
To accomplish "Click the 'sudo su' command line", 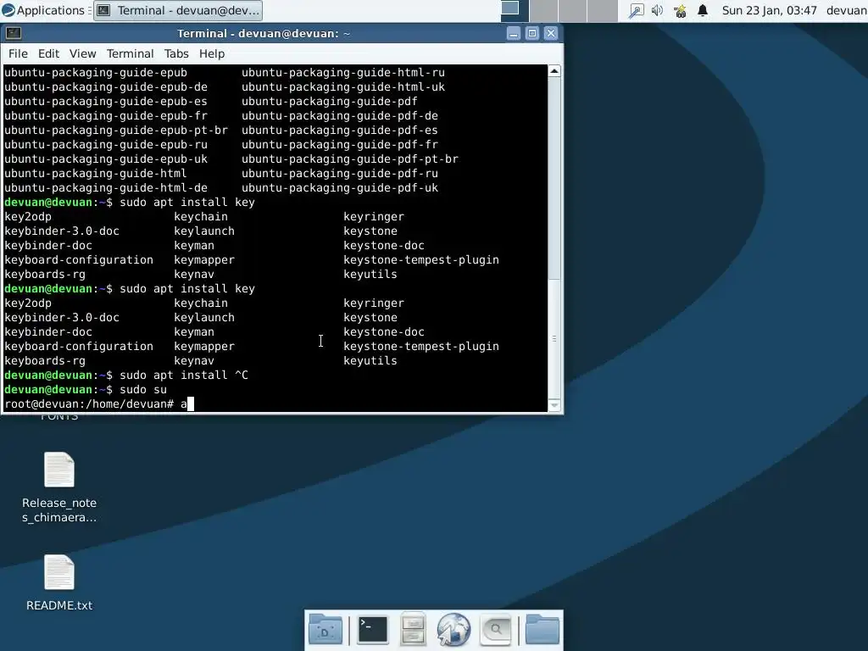I will point(142,390).
